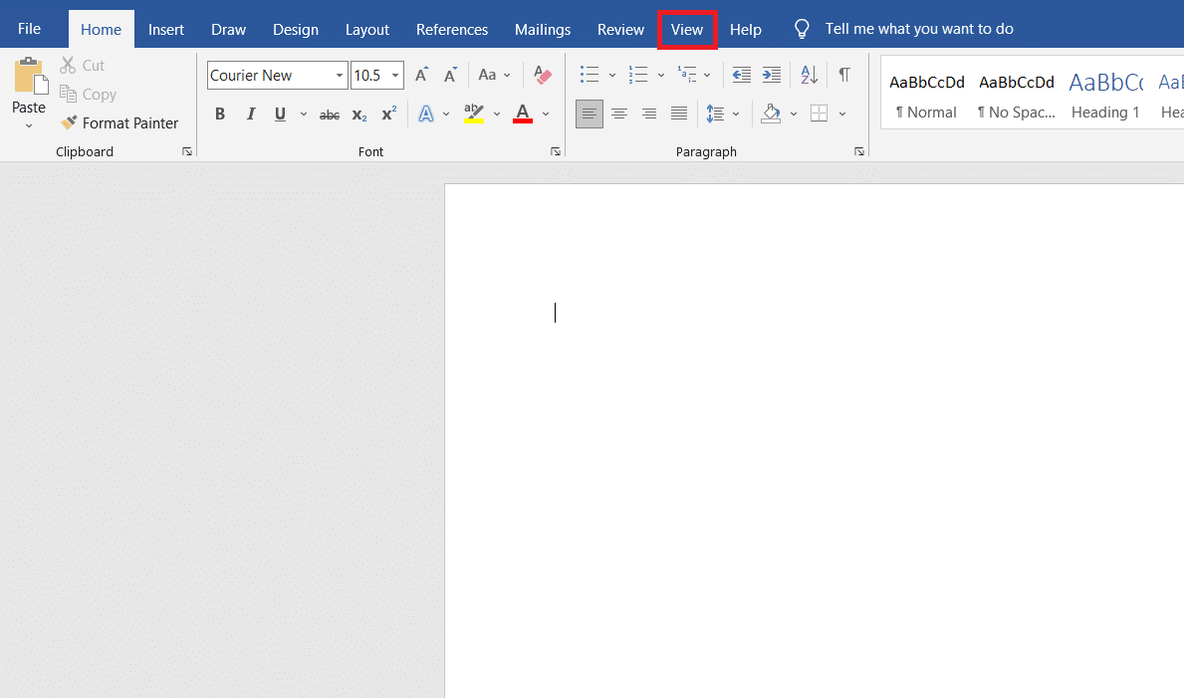Viewport: 1184px width, 698px height.
Task: Open the Clipboard pane dialog launcher
Action: click(x=187, y=151)
